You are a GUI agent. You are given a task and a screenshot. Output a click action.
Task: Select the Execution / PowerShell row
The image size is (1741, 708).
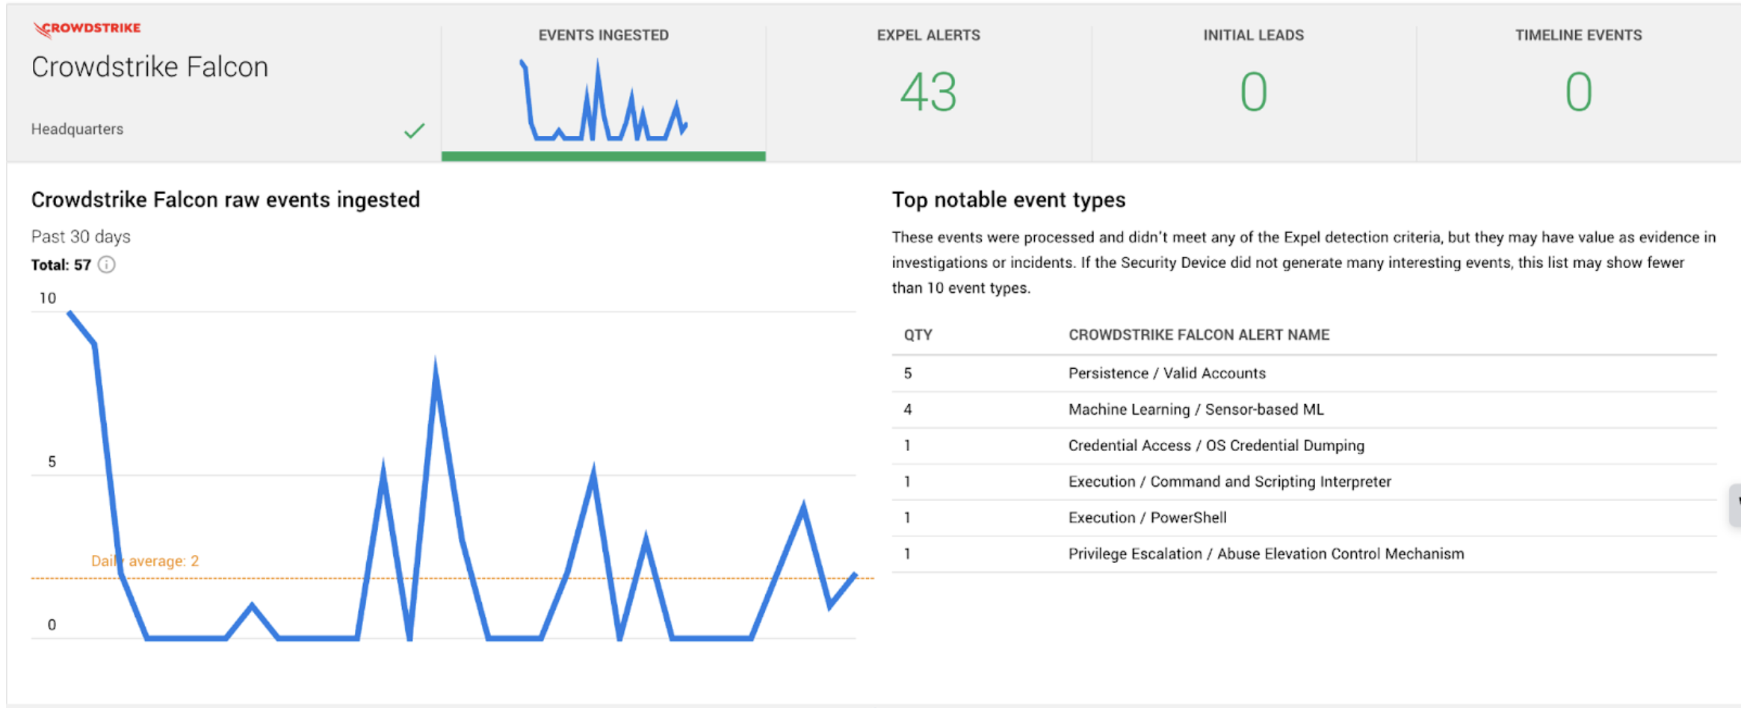[x=1304, y=518]
